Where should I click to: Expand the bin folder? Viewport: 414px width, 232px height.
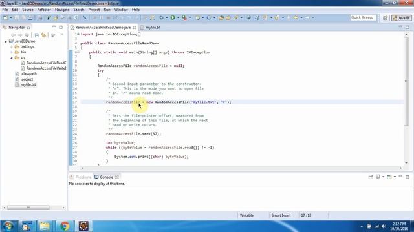click(x=12, y=52)
